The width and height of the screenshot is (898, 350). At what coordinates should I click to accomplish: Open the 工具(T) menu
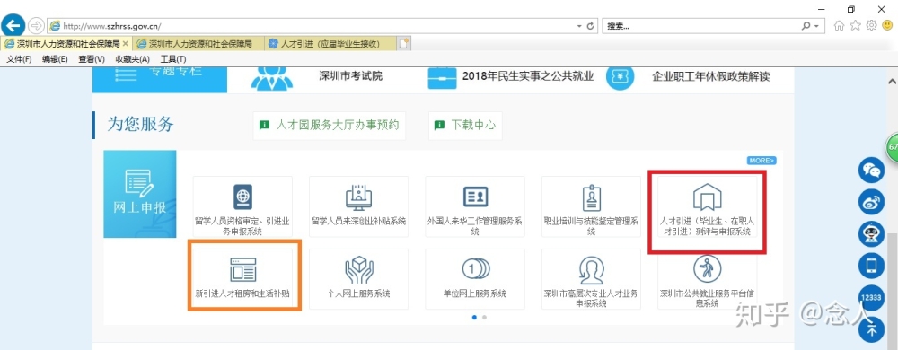point(173,59)
